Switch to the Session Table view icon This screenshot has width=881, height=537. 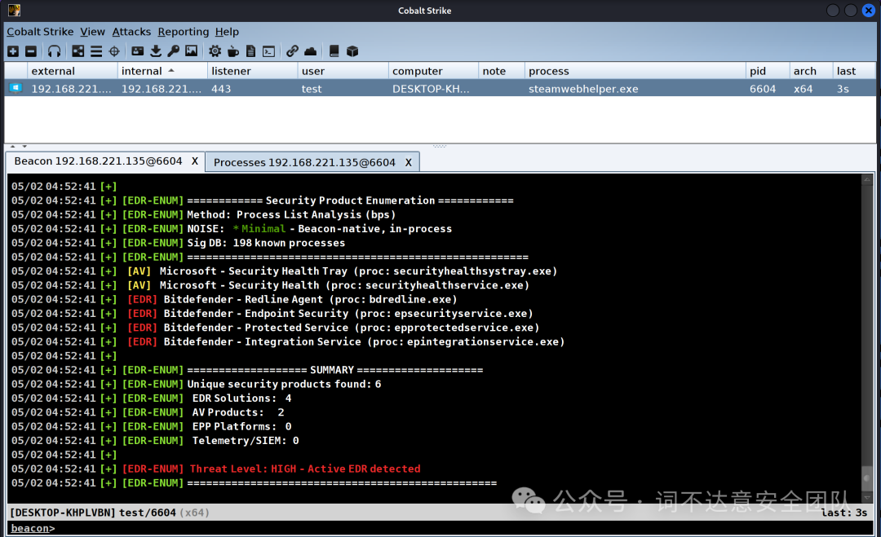point(96,51)
